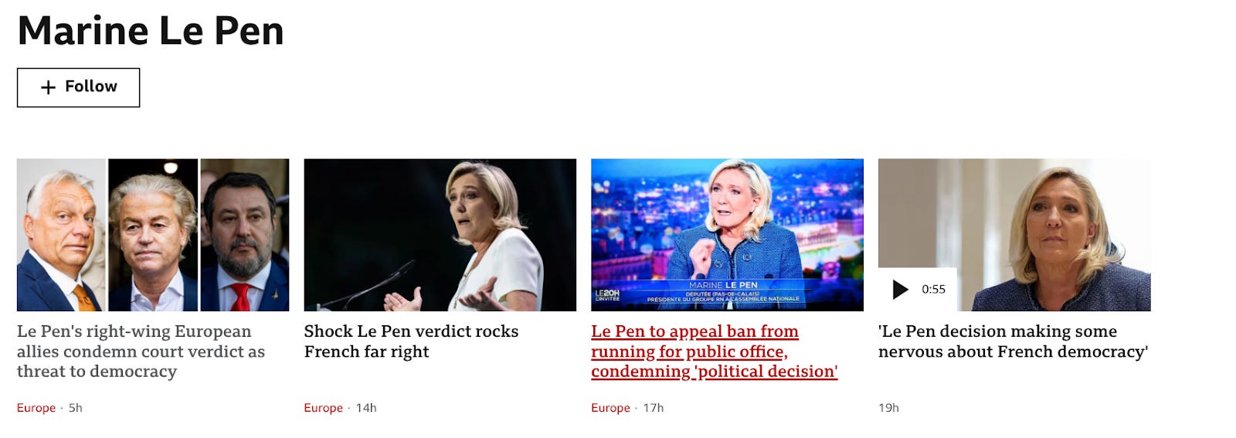Click the plus icon beside Follow
This screenshot has width=1236, height=438.
coord(48,87)
